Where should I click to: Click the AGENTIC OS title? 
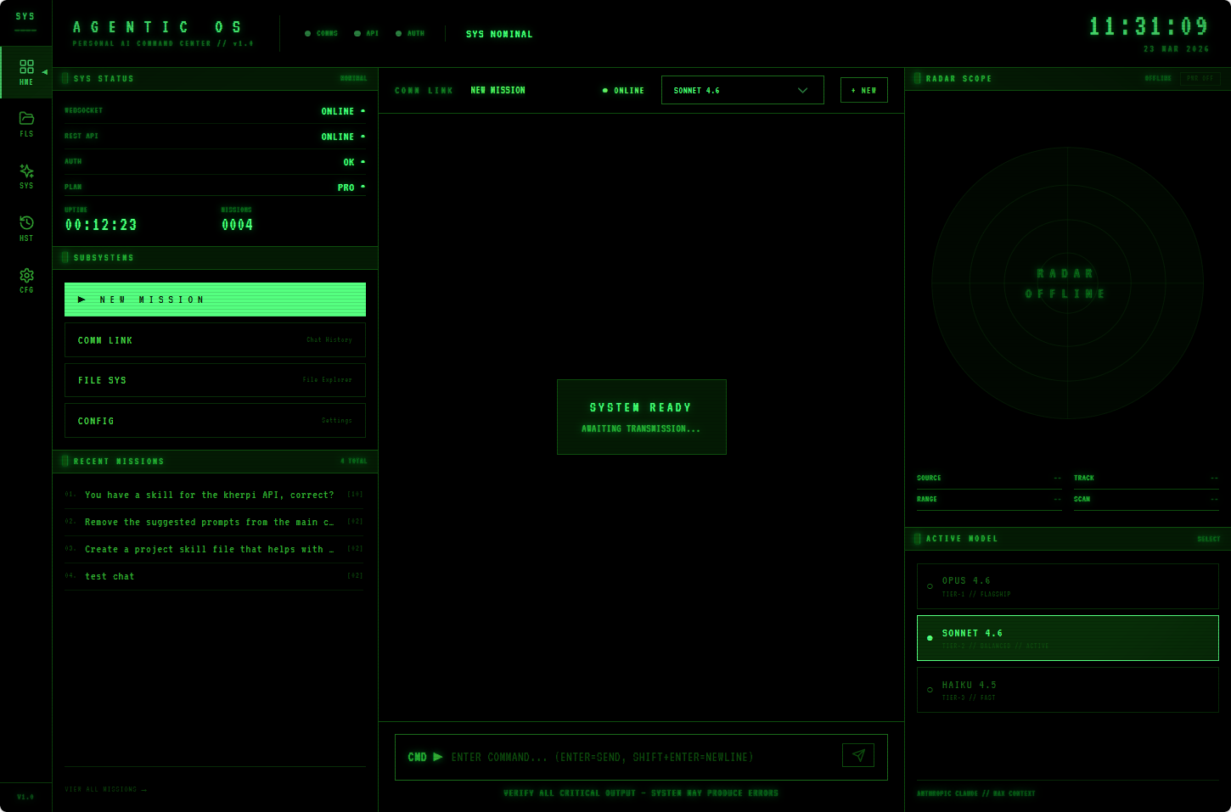tap(158, 27)
